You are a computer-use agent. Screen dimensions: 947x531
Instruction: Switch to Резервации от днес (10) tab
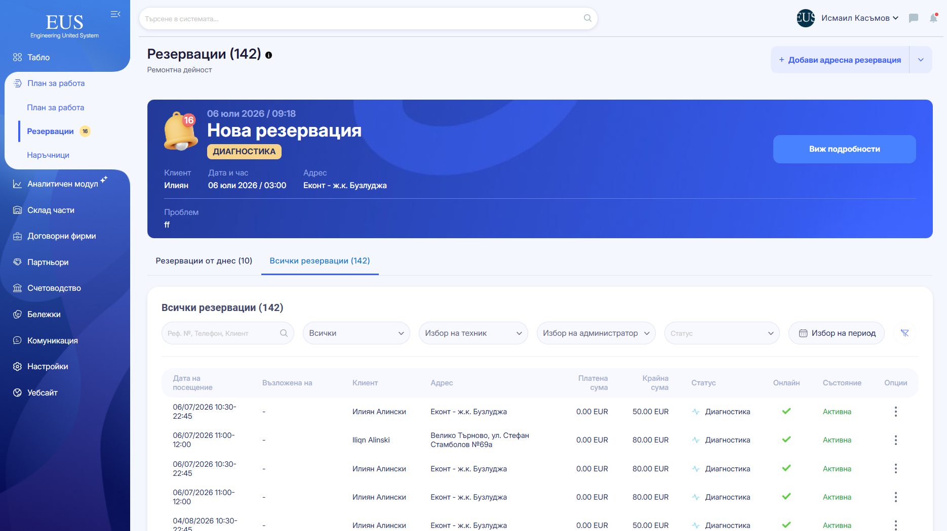click(x=204, y=261)
